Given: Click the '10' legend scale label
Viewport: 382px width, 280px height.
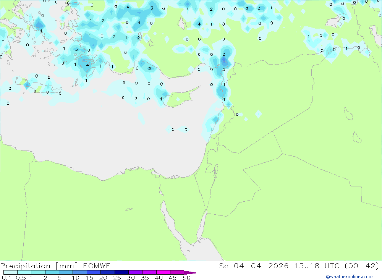Looking at the screenshot, I should (x=76, y=278).
